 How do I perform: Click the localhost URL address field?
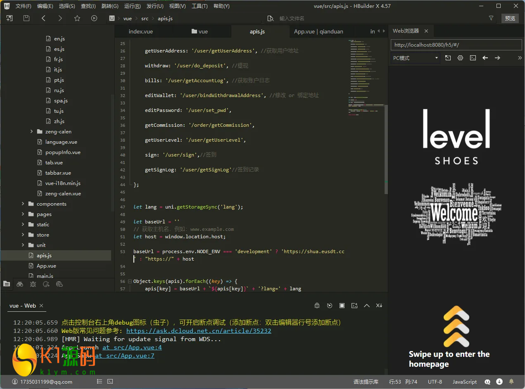[x=456, y=45]
